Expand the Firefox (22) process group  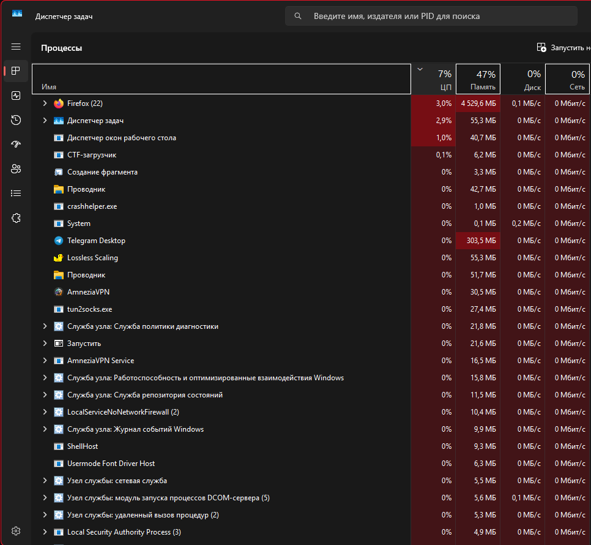coord(45,103)
